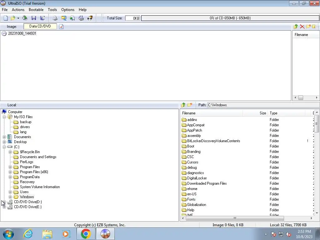The height and width of the screenshot is (240, 320).
Task: Collapse the My ISO Files tree node
Action: [4, 117]
